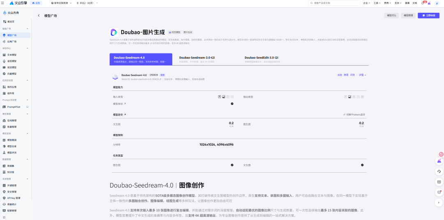
Task: Click the 评测 link in the model row
Action: pyautogui.click(x=352, y=75)
